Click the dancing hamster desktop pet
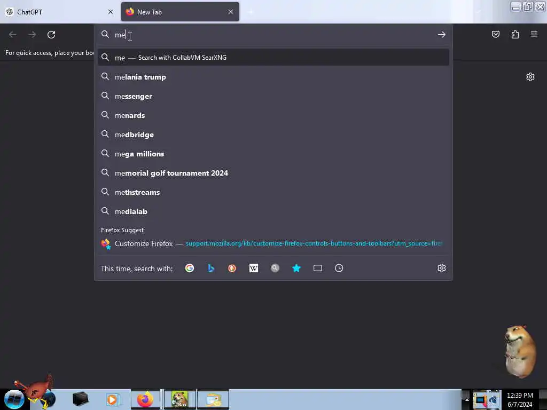 (x=520, y=351)
